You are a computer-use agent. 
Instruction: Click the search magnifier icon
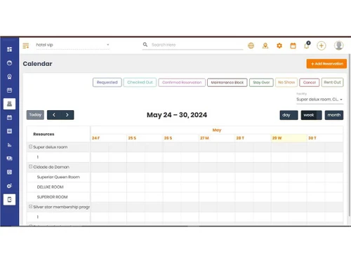tap(145, 44)
